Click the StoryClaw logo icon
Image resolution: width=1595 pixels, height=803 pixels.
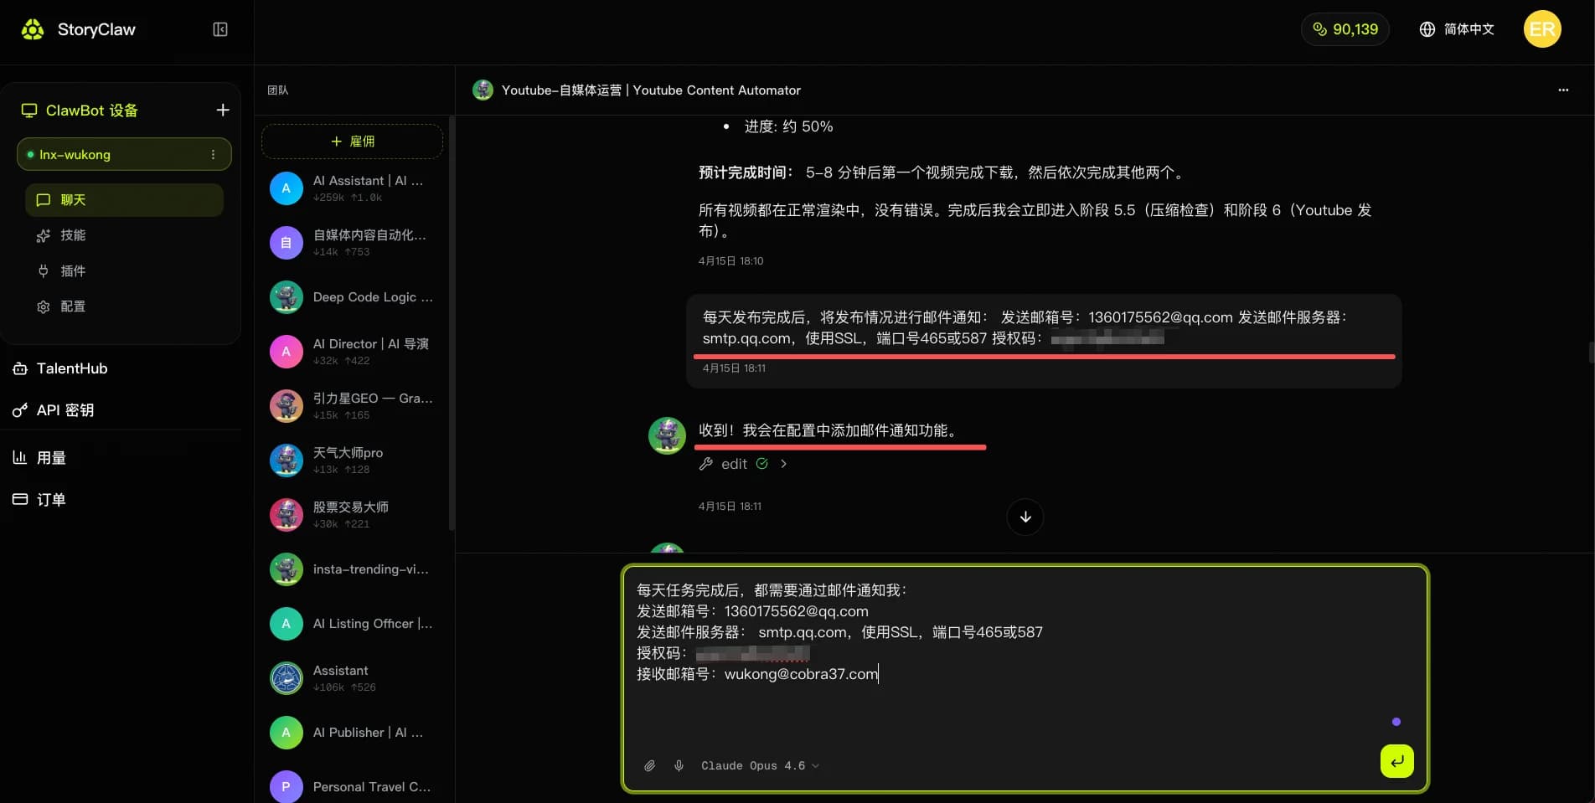(33, 30)
